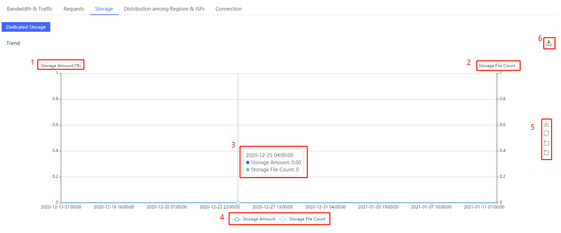Select the Storage tab
Viewport: 561px width, 233px height.
pyautogui.click(x=104, y=9)
